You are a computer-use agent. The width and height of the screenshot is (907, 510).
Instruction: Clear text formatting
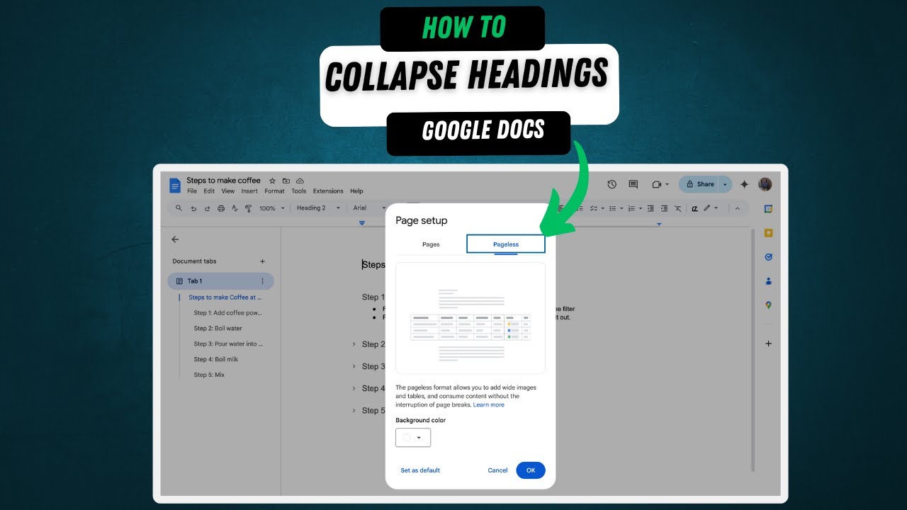(x=678, y=208)
